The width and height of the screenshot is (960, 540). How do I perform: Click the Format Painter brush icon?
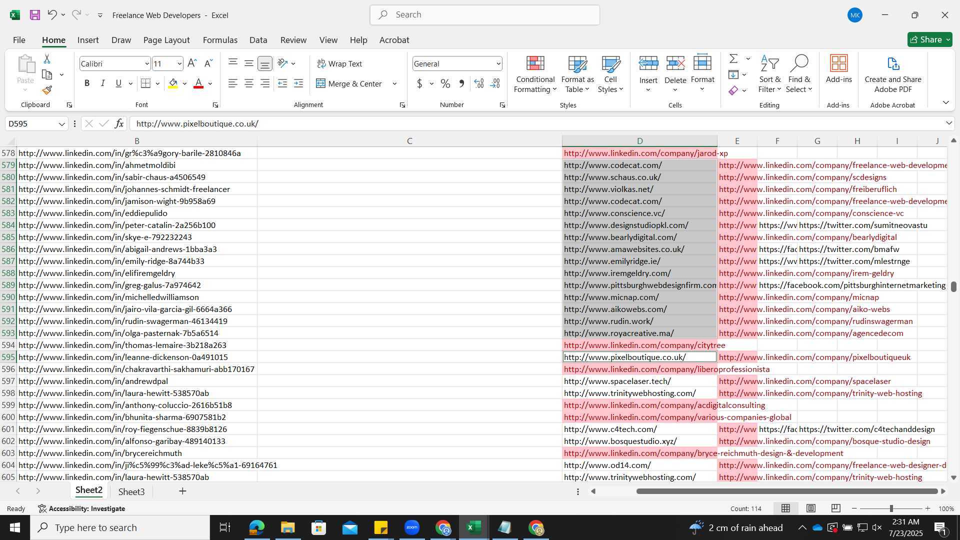click(x=47, y=90)
